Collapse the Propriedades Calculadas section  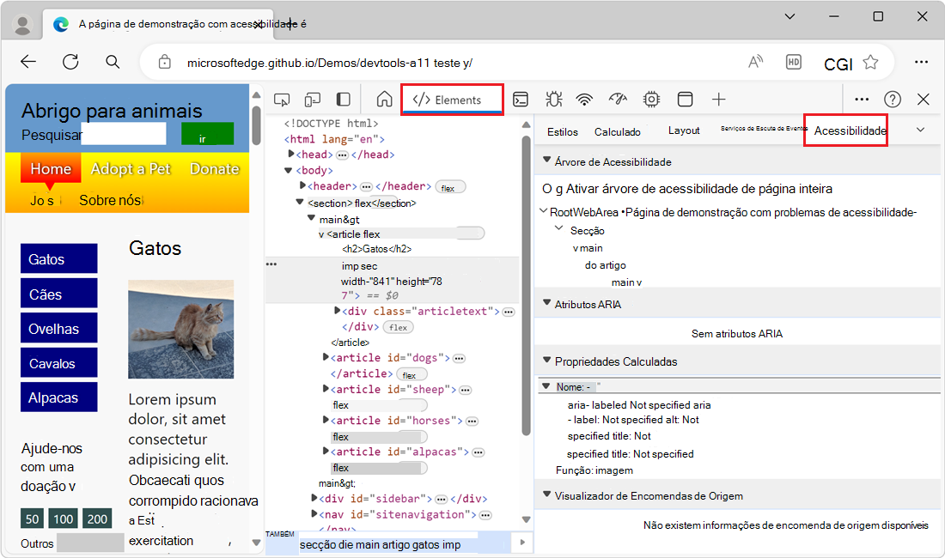[546, 361]
